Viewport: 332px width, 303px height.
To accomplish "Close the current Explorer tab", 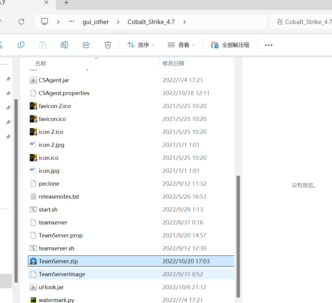I will click(x=46, y=3).
